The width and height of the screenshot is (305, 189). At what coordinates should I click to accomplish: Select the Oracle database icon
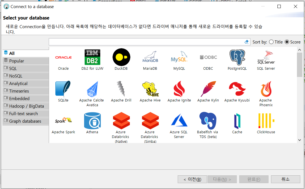[x=64, y=57]
